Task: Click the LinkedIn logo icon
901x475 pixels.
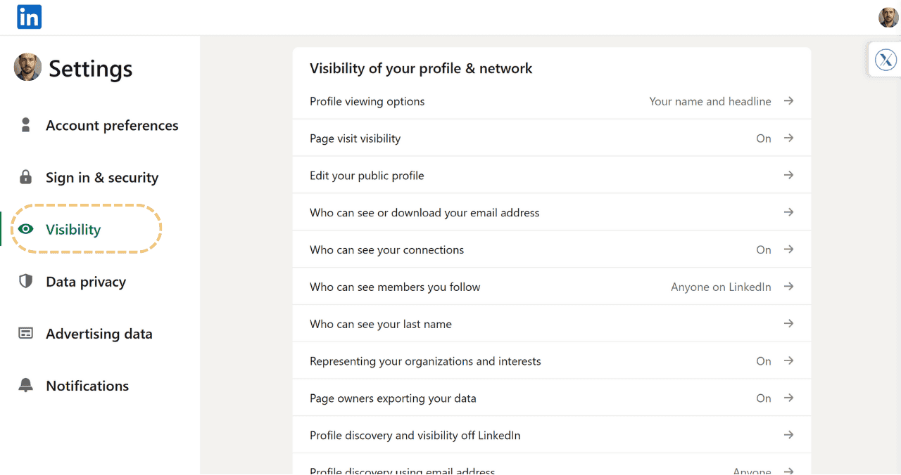Action: tap(29, 16)
